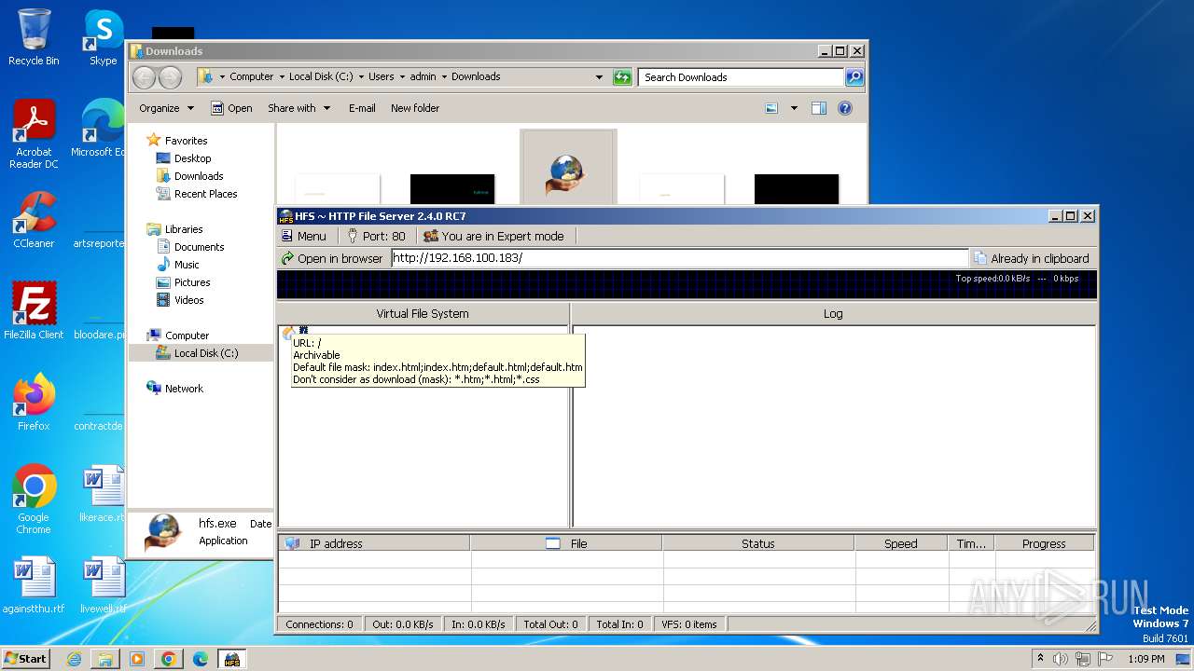Image resolution: width=1194 pixels, height=671 pixels.
Task: Click Open in browser button
Action: tap(332, 258)
